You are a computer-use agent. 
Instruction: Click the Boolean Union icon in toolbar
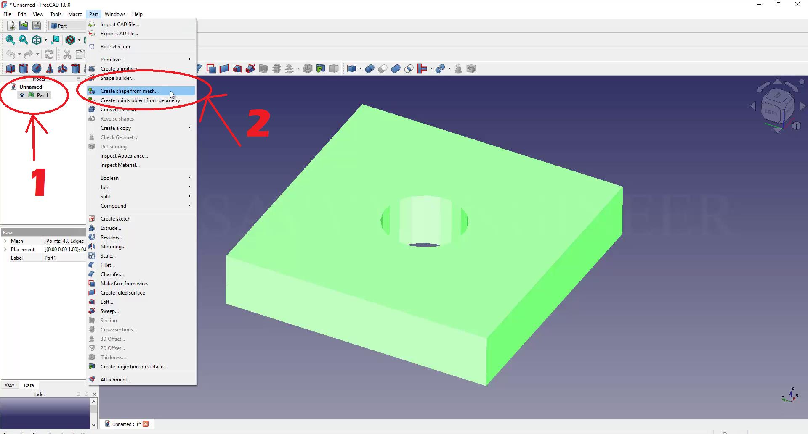point(396,68)
